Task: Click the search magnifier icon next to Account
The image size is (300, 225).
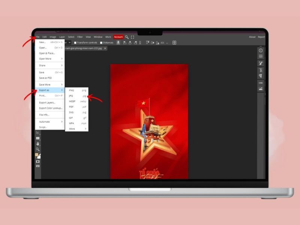Action: [127, 37]
